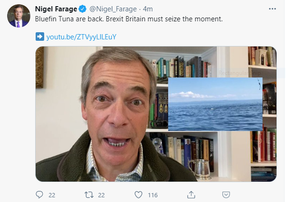Click the Nigel Farage display name
286x202 pixels.
pyautogui.click(x=56, y=9)
